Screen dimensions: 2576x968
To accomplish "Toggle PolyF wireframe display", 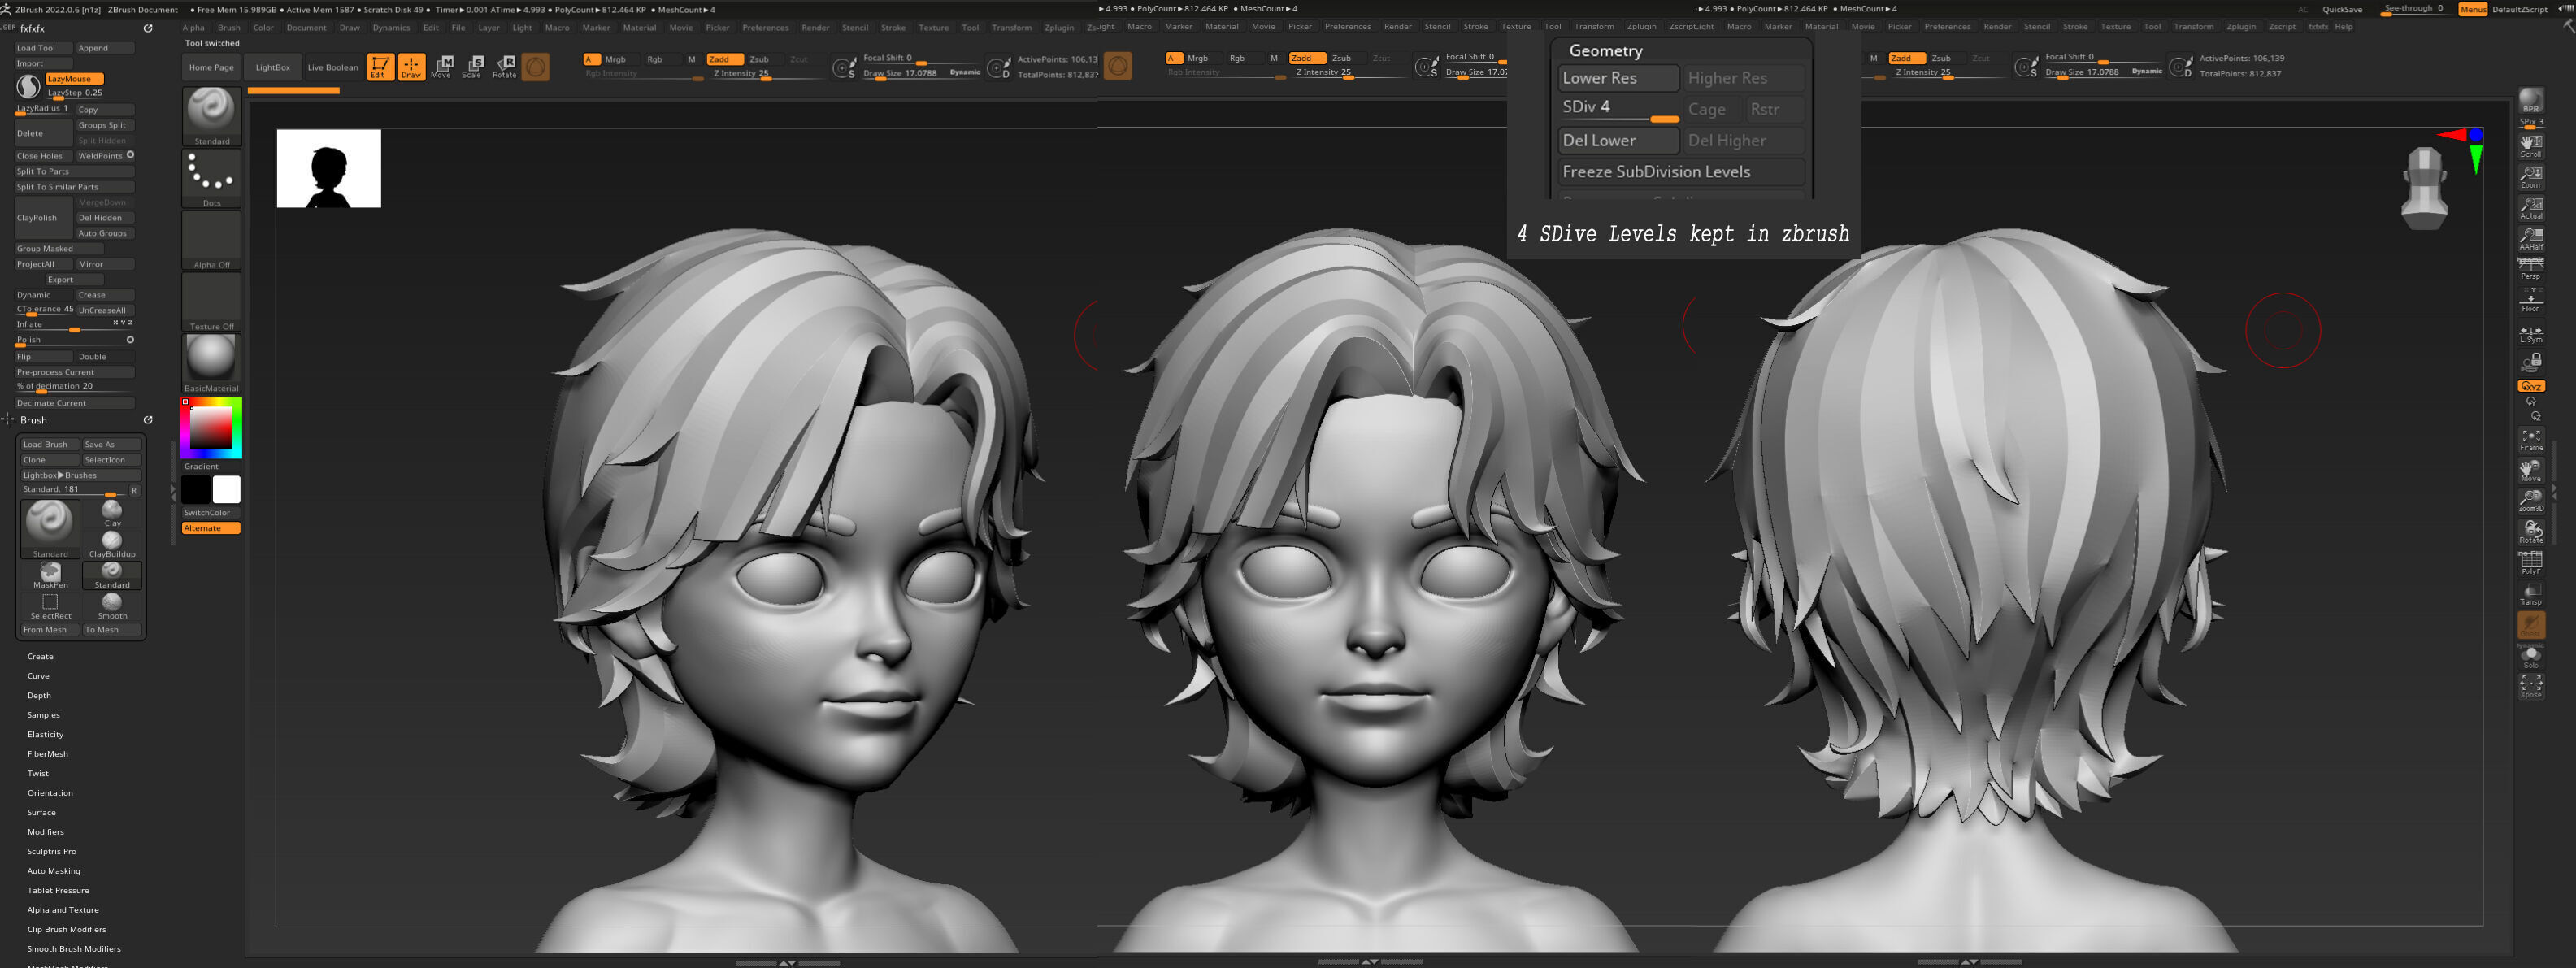I will click(2531, 563).
